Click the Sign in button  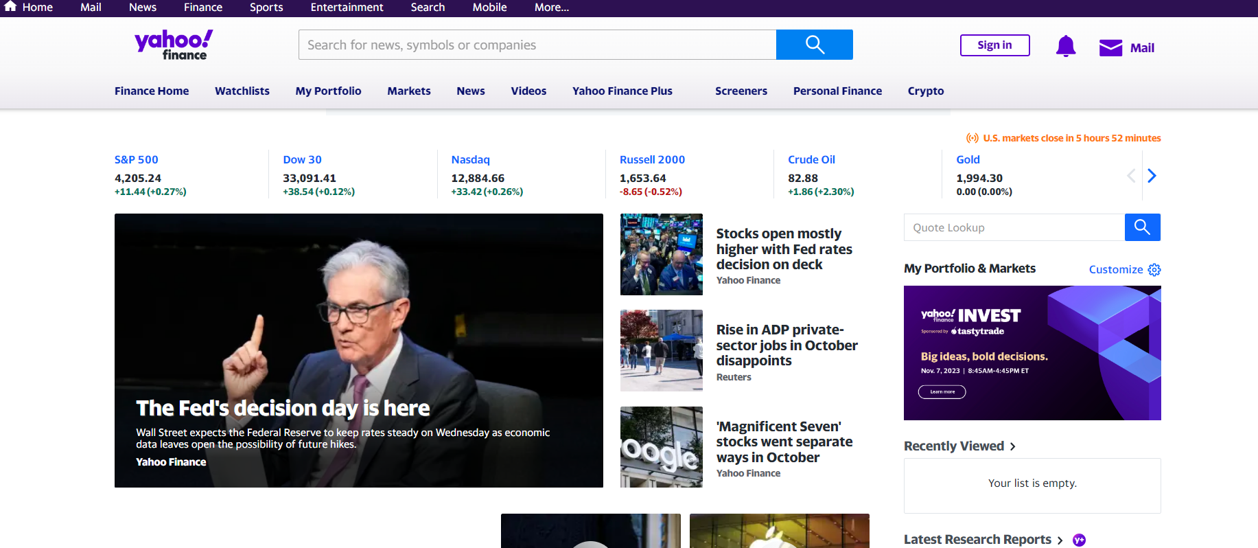(x=994, y=45)
